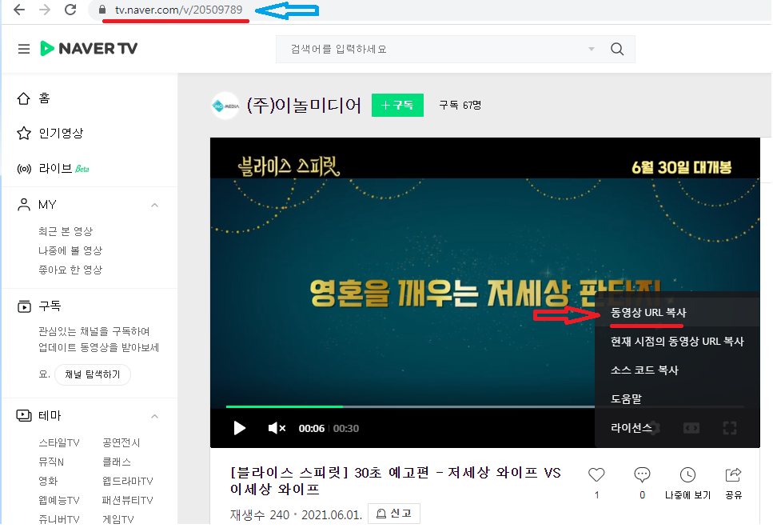The width and height of the screenshot is (773, 532).
Task: Toggle the player wide-screen mode icon
Action: [691, 428]
